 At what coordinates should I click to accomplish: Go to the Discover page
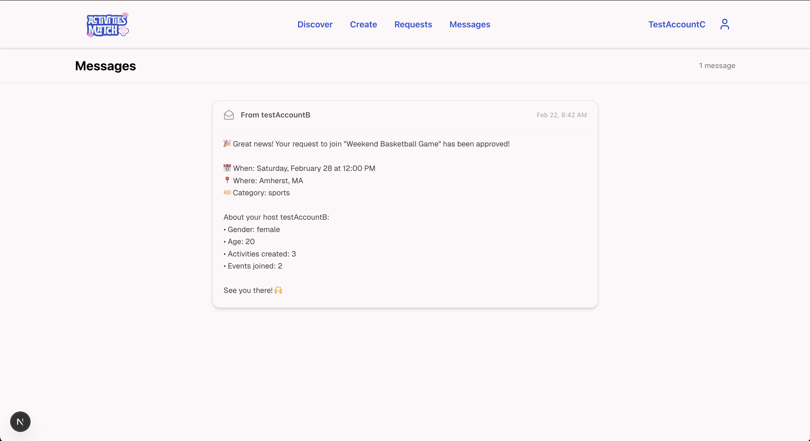315,25
